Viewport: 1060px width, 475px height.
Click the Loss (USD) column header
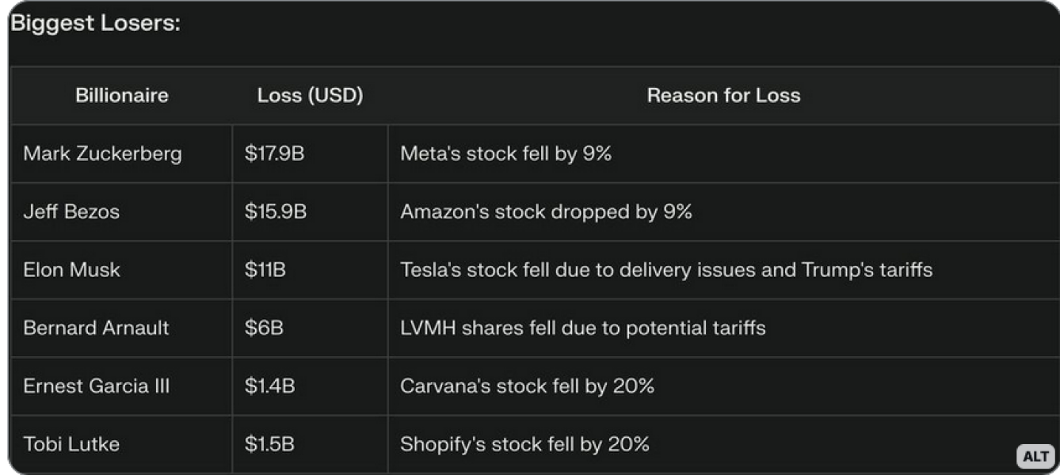[310, 96]
